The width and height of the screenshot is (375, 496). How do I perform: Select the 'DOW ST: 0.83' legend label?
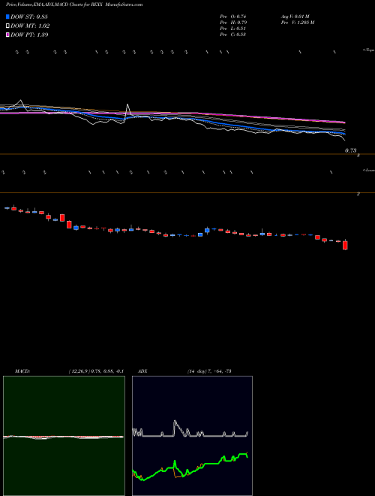point(29,17)
